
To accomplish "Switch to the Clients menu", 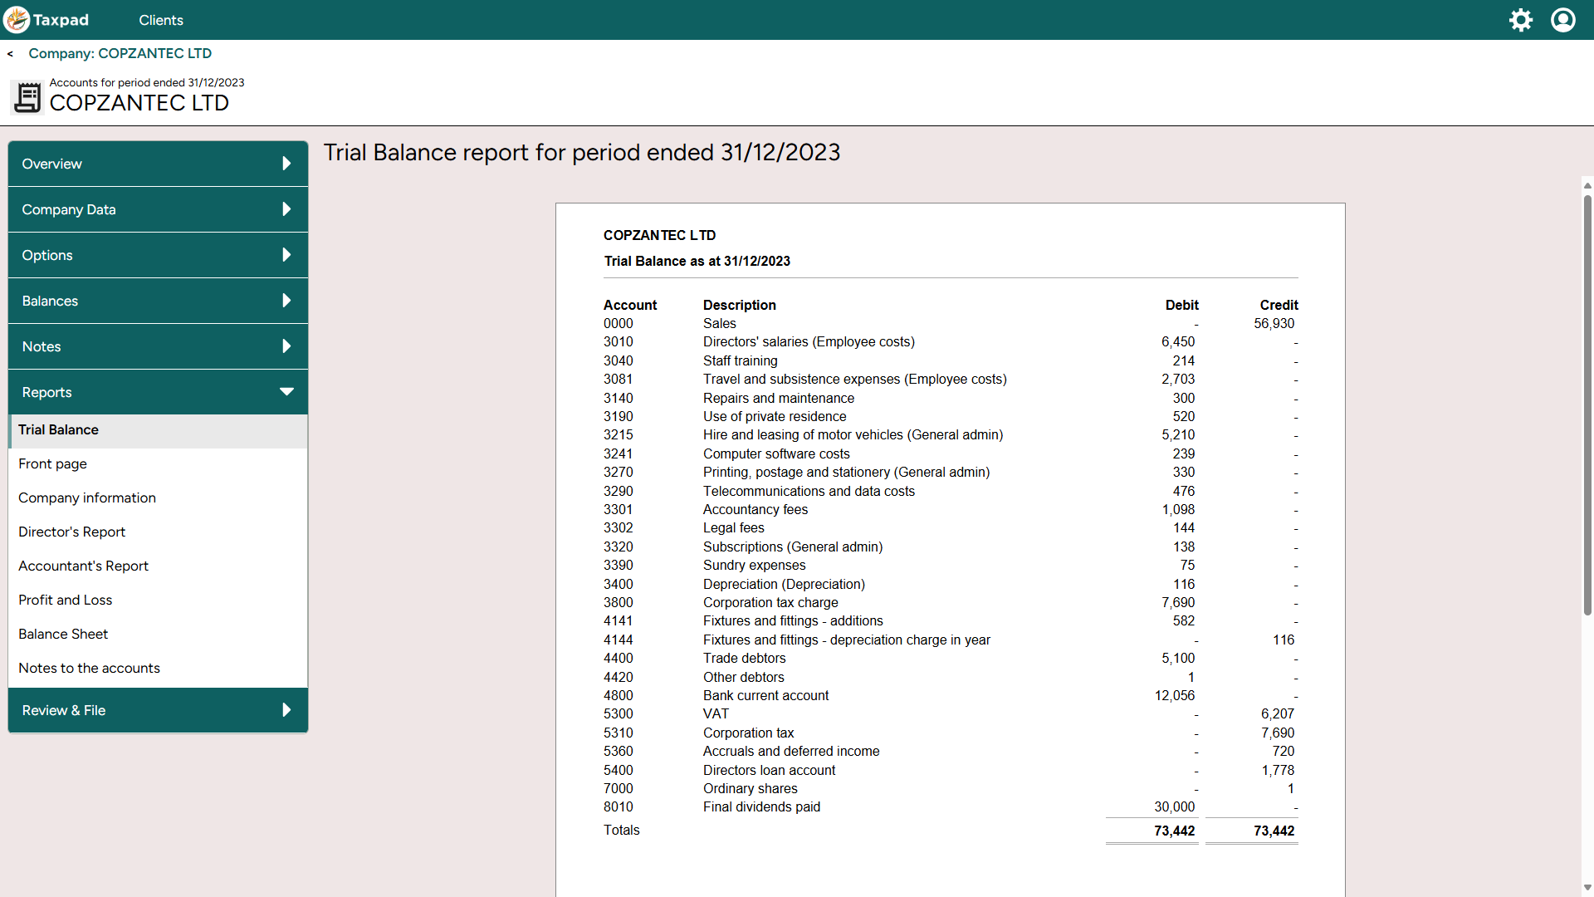I will (x=160, y=19).
